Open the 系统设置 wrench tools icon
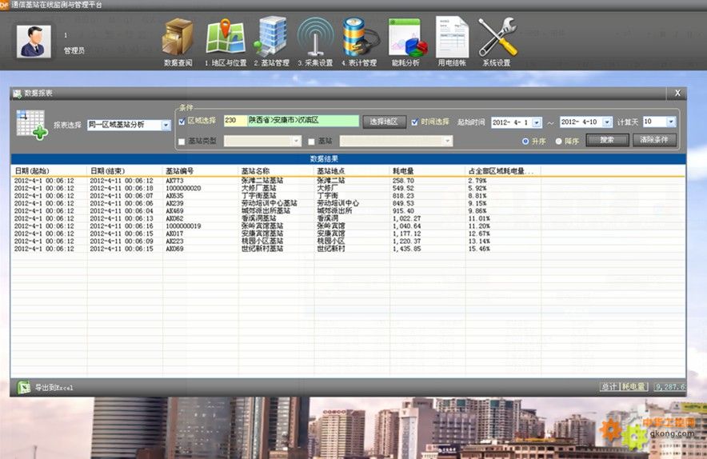Viewport: 707px width, 459px height. pyautogui.click(x=497, y=37)
